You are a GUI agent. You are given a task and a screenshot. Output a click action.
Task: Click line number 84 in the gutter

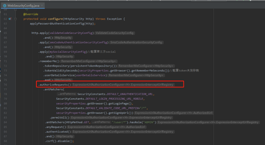point(5,122)
